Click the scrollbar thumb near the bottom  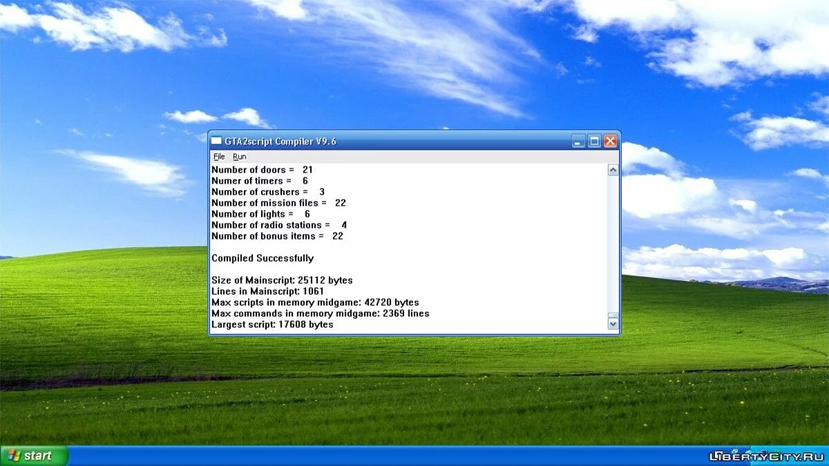click(613, 314)
